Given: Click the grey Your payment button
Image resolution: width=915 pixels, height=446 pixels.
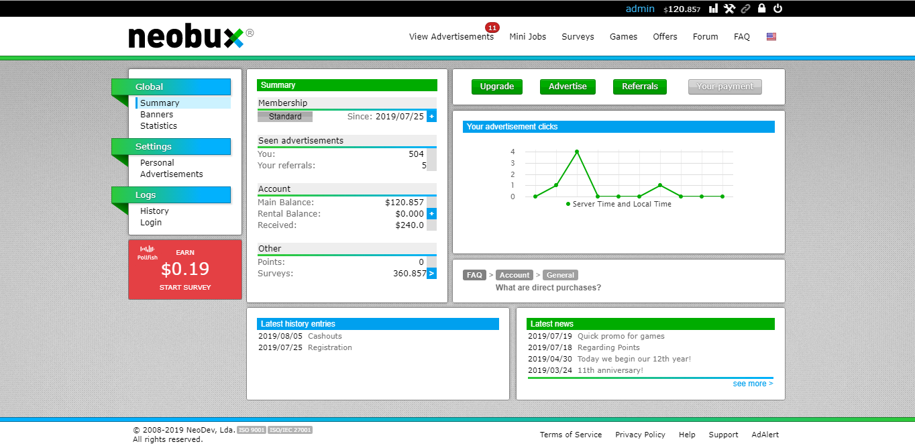Looking at the screenshot, I should [x=725, y=87].
